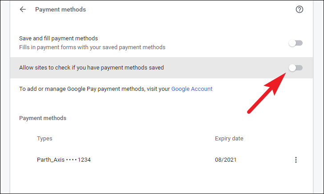Open more actions menu for Parth_Axis card
This screenshot has height=194, width=324.
296,160
